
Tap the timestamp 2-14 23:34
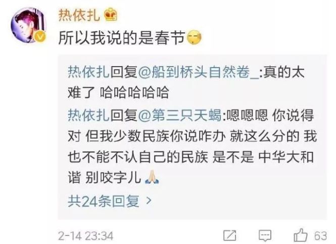[x=85, y=236]
